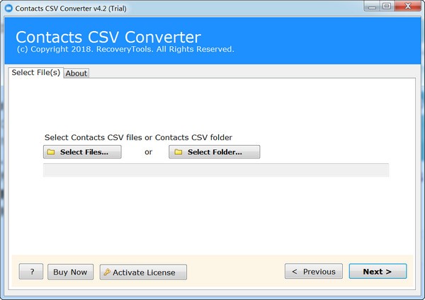Viewport: 425px width, 300px height.
Task: Proceed with the Next button
Action: click(x=378, y=272)
